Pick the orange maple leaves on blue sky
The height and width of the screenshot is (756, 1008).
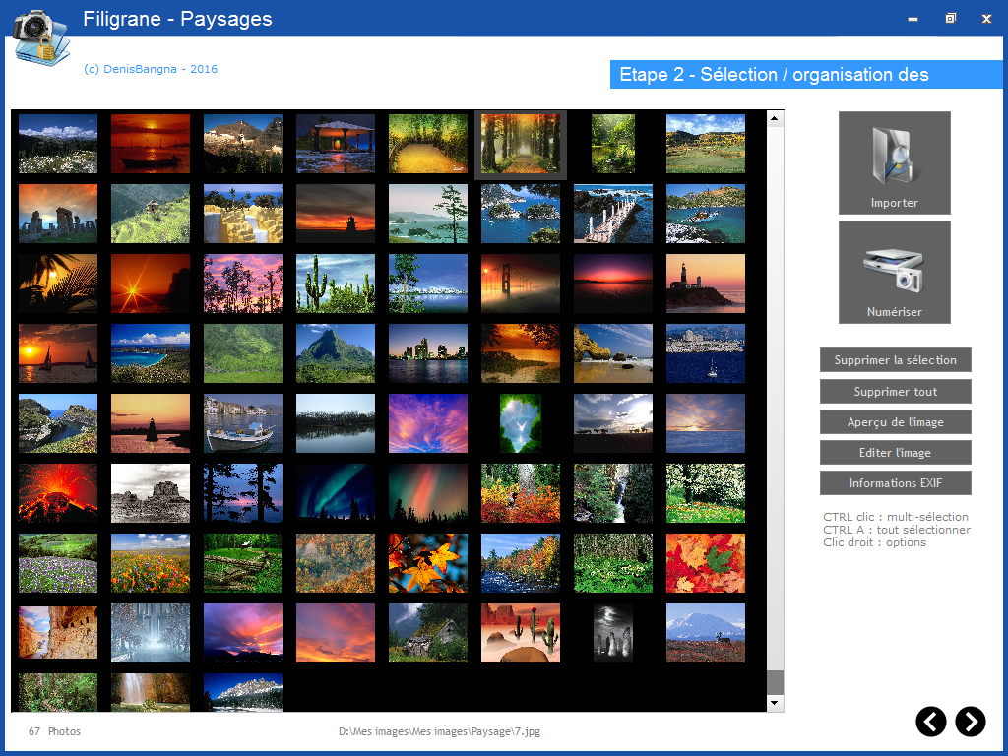[428, 563]
